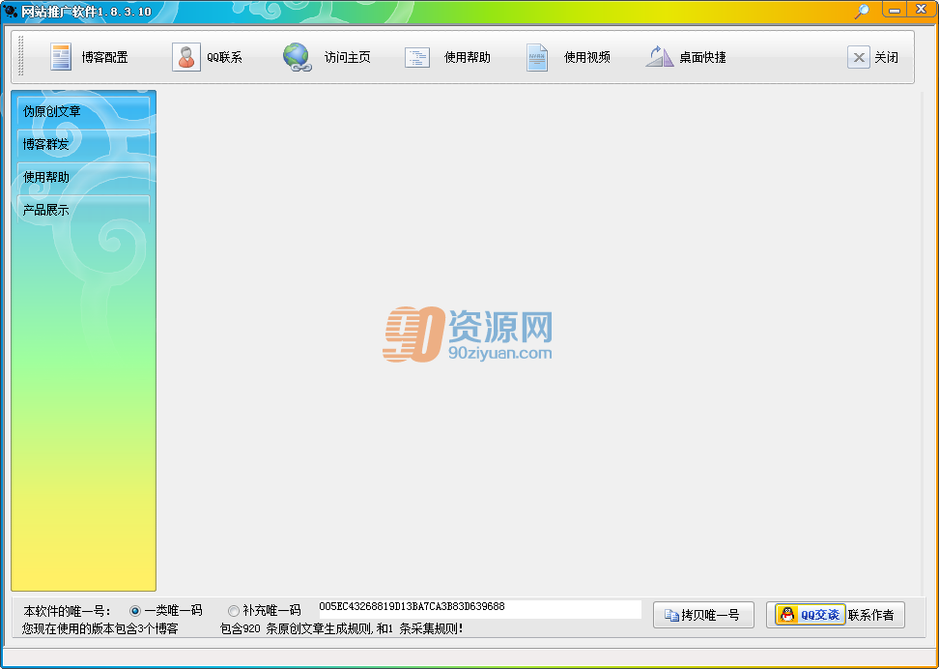The width and height of the screenshot is (939, 669).
Task: Open the 使用帮助 list icon in toolbar
Action: (417, 58)
